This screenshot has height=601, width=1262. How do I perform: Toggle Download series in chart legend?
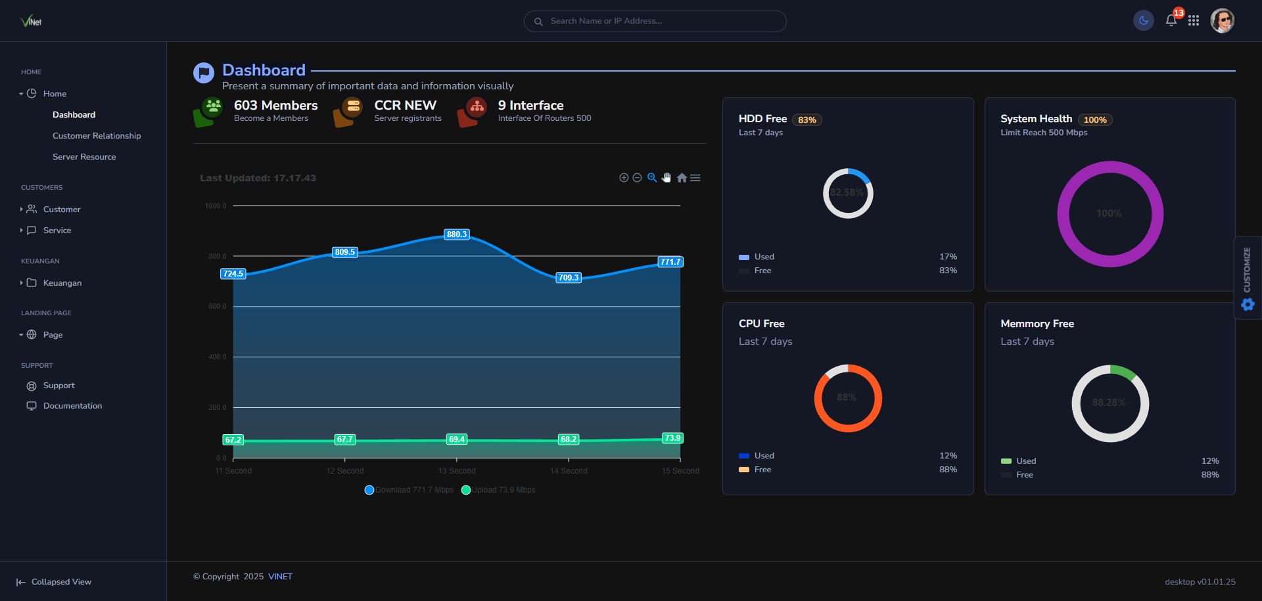tap(409, 490)
